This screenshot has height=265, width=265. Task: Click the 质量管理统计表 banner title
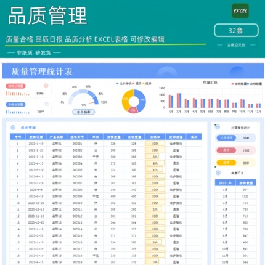pos(42,71)
